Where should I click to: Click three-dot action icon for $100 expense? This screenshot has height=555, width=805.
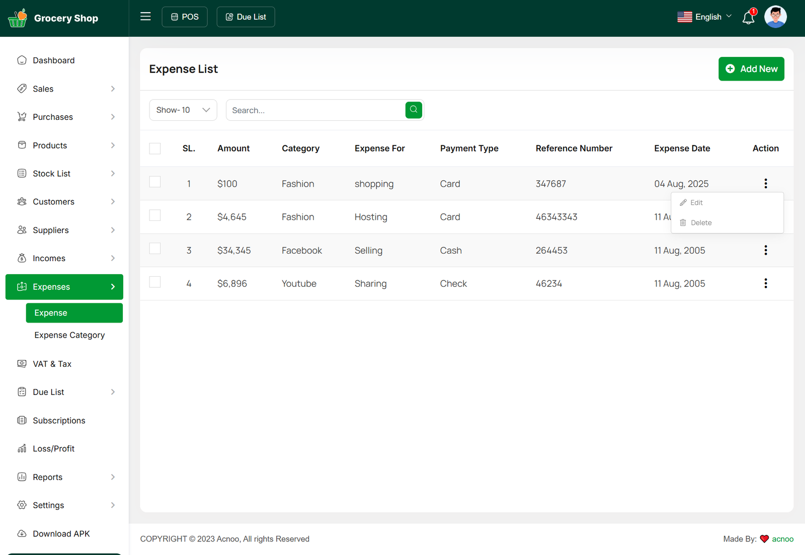click(x=765, y=183)
